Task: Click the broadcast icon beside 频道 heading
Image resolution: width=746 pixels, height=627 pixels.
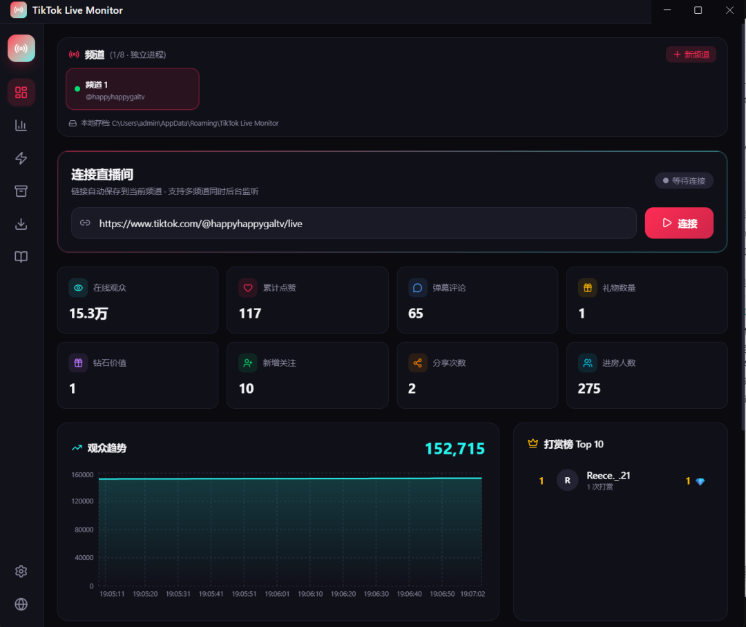Action: (74, 55)
